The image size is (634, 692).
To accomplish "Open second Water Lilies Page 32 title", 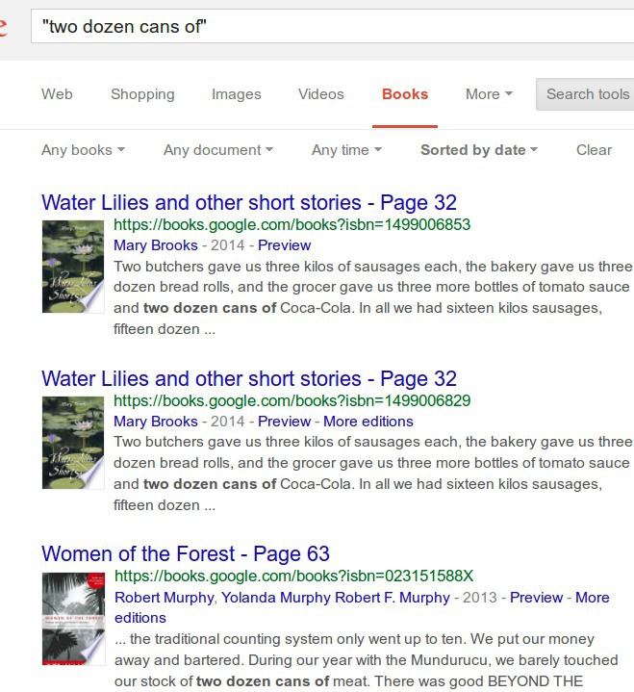I will coord(249,379).
